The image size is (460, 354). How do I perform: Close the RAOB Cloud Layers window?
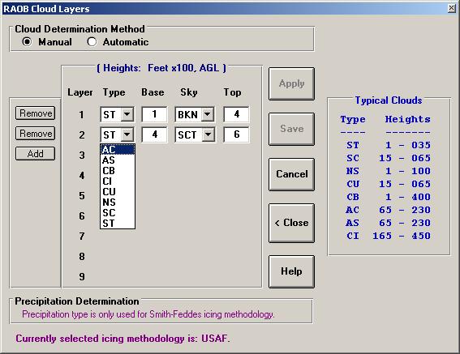452,8
